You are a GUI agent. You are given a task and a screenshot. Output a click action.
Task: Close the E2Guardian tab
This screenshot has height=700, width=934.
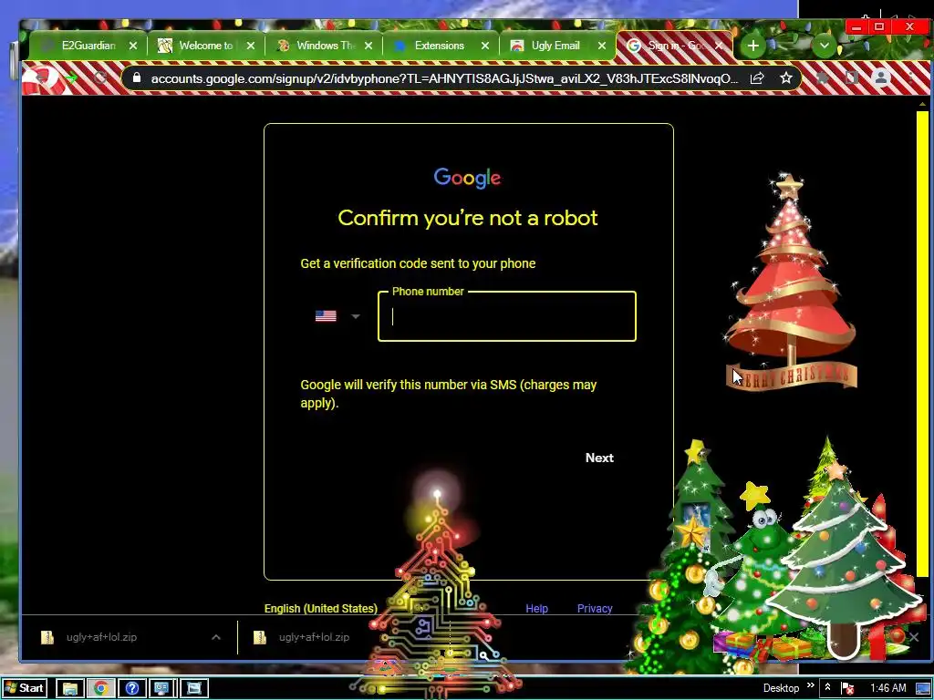(x=133, y=46)
